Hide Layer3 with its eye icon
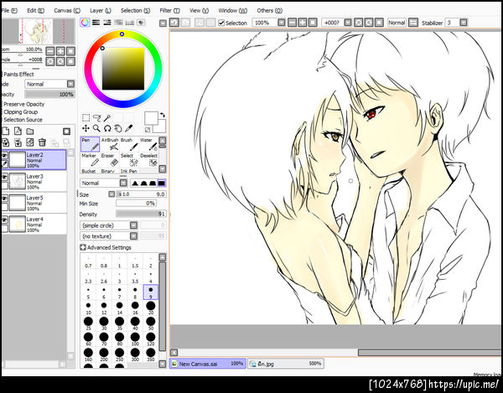Image resolution: width=503 pixels, height=393 pixels. click(4, 177)
